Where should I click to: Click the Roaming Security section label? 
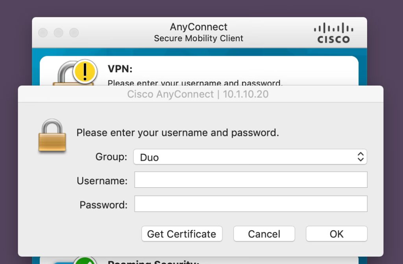click(x=153, y=262)
